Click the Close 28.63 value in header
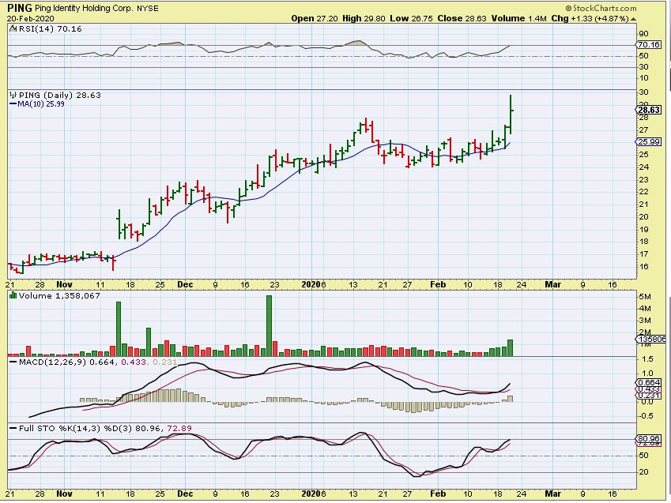The width and height of the screenshot is (671, 503). pyautogui.click(x=462, y=19)
